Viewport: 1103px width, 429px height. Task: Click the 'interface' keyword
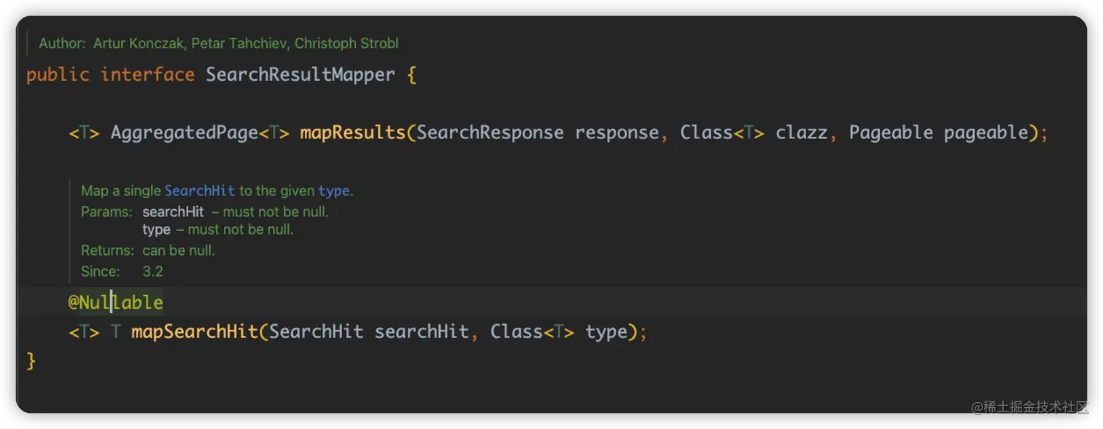pyautogui.click(x=147, y=74)
